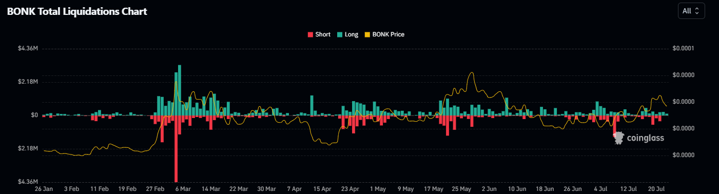The width and height of the screenshot is (719, 194).
Task: Click the 26 Jan date label
Action: pyautogui.click(x=44, y=189)
